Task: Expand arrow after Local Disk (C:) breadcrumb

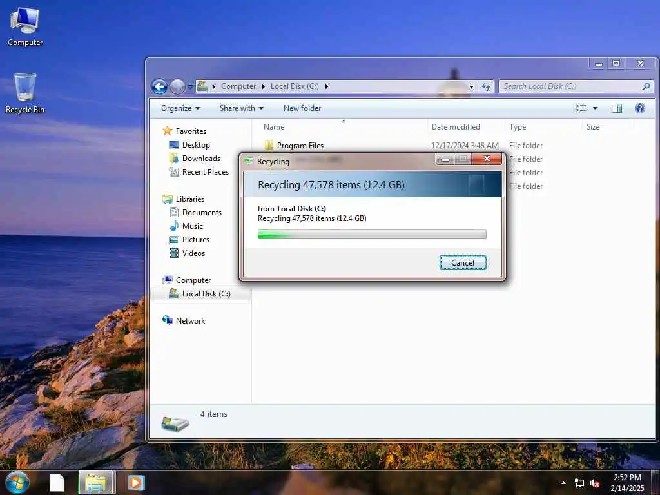Action: 326,87
